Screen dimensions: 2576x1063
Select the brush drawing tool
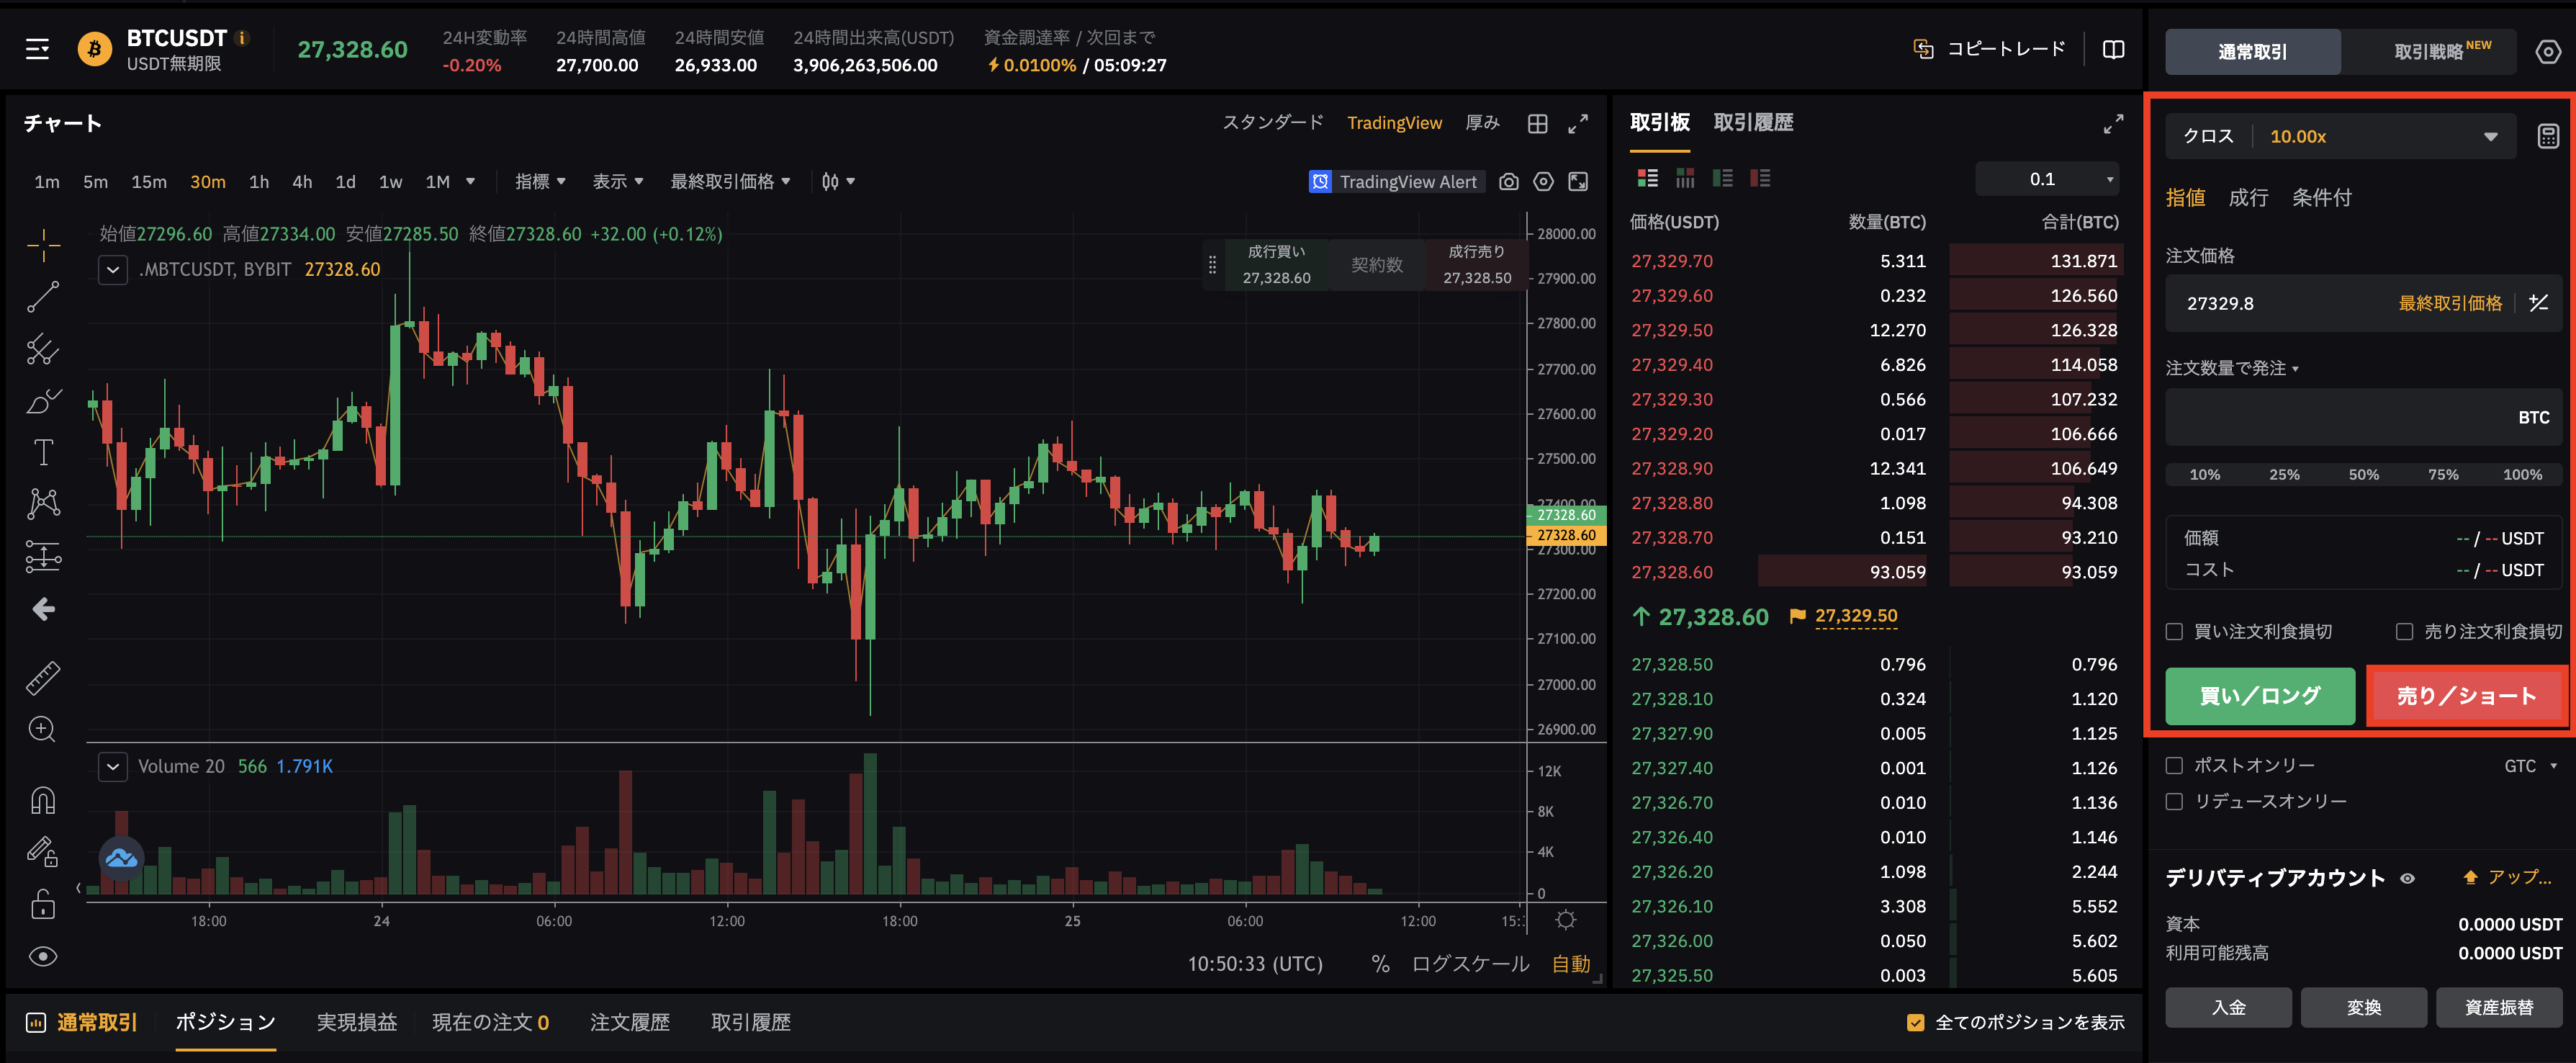[x=43, y=401]
